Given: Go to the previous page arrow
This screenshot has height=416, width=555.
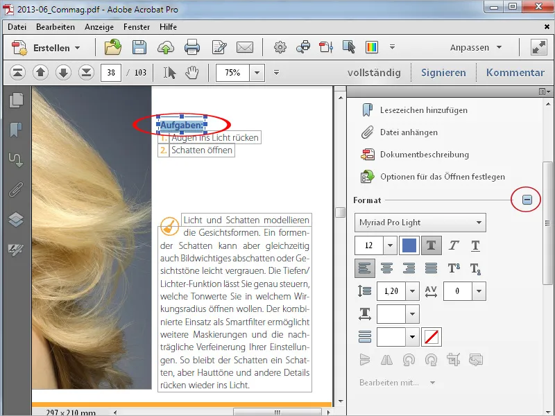Looking at the screenshot, I should pyautogui.click(x=40, y=73).
